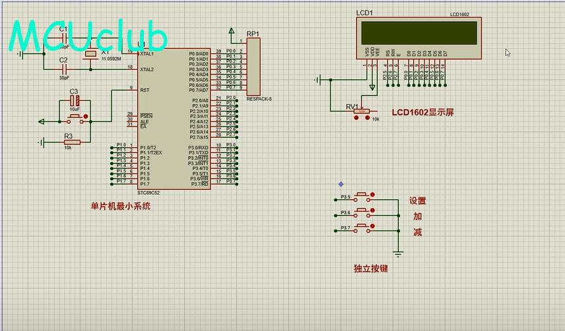Click the ground symbol under the independent keys

pos(398,253)
